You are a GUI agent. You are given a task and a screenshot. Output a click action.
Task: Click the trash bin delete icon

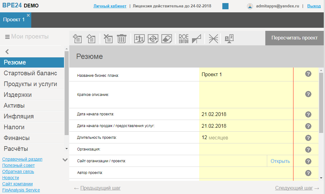[122, 39]
